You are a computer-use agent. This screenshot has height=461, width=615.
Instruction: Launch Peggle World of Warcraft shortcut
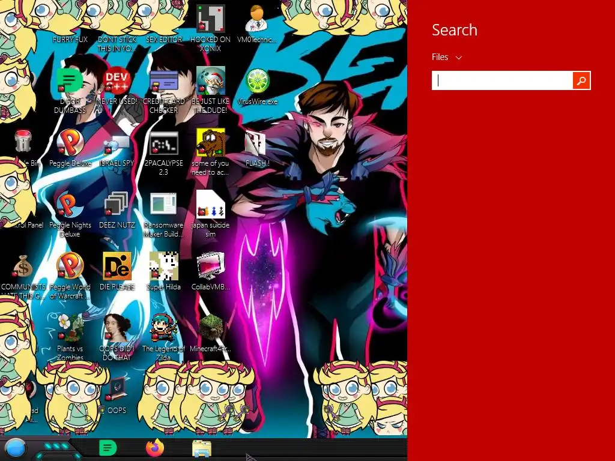tap(70, 265)
